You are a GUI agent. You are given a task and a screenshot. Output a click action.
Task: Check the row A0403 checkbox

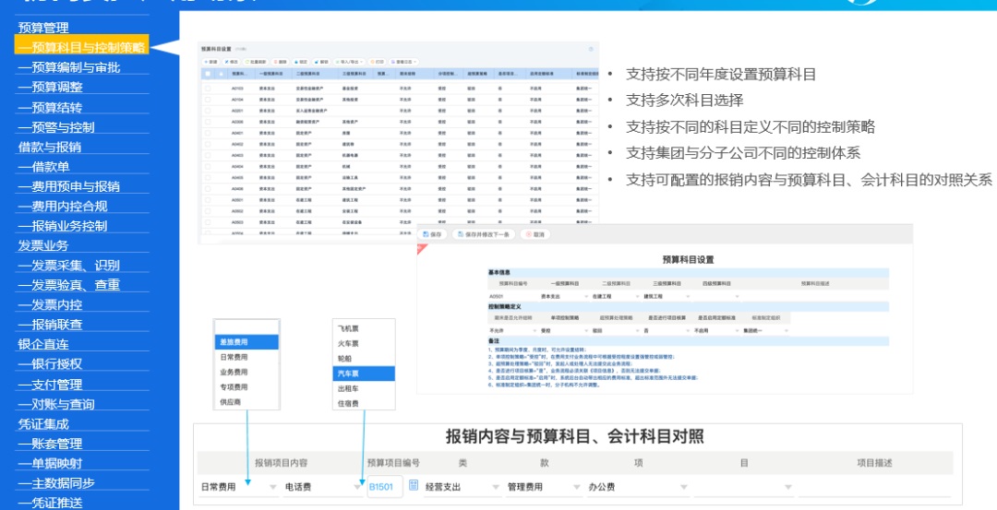pyautogui.click(x=208, y=155)
